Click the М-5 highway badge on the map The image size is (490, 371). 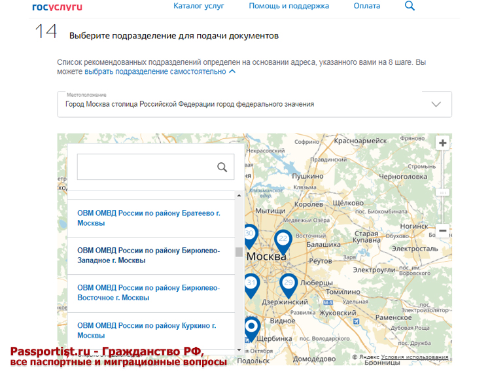pos(328,302)
